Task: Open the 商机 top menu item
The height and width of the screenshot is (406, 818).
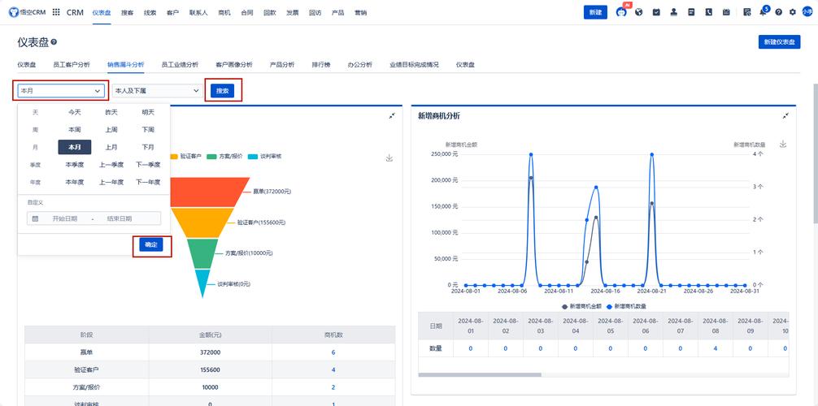Action: point(224,12)
